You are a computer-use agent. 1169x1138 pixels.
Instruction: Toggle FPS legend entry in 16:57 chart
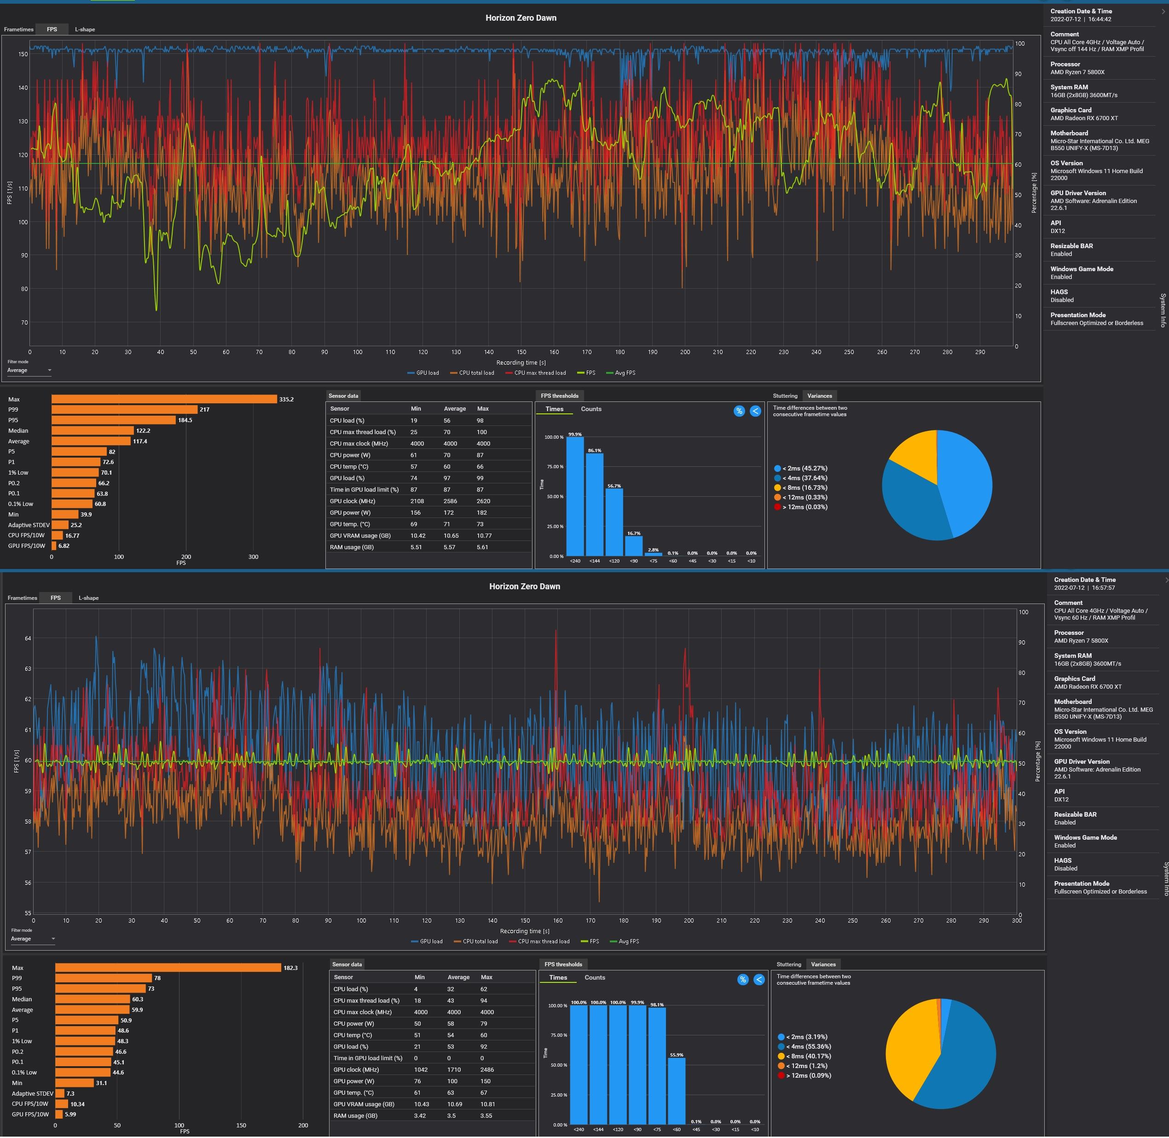pos(590,941)
